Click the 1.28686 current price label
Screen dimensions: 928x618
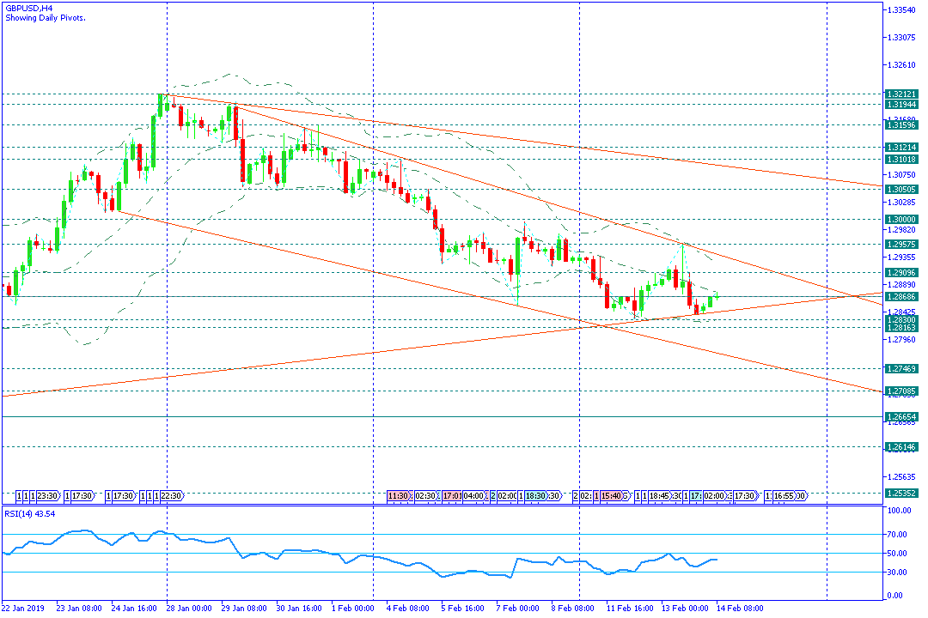[x=901, y=296]
